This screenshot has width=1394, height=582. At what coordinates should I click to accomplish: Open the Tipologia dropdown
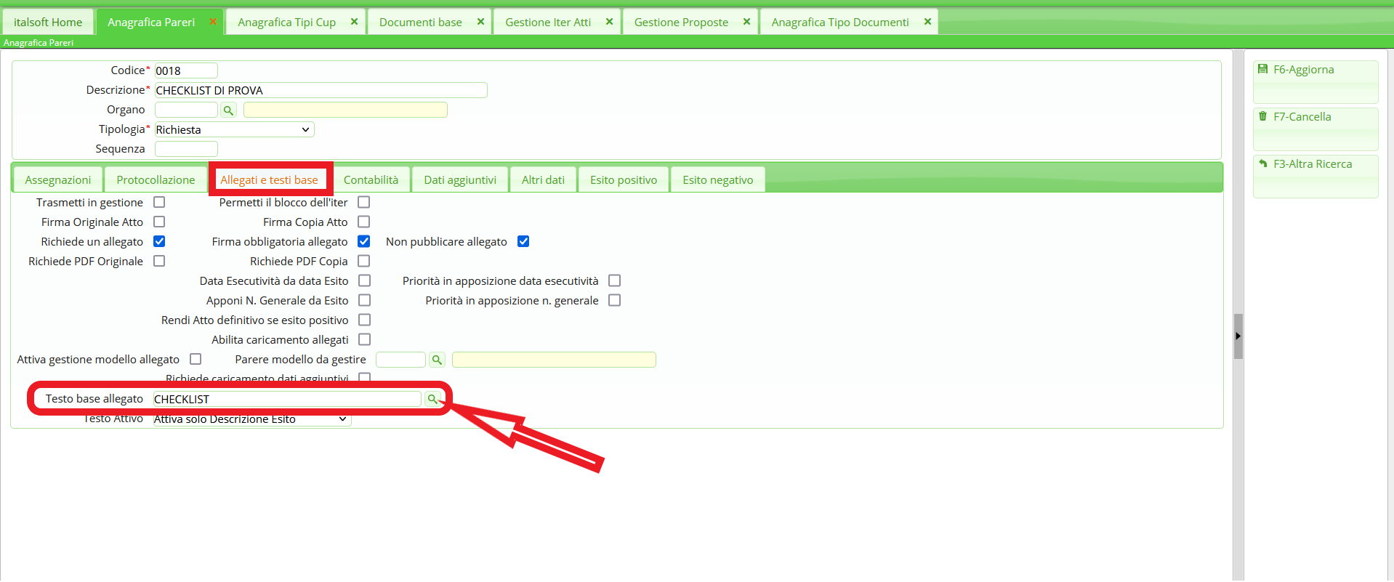(x=234, y=130)
